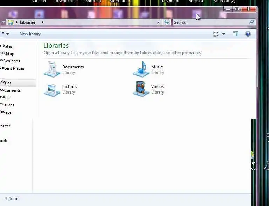Select Documents in navigation pane
269x206 pixels.
pyautogui.click(x=10, y=90)
